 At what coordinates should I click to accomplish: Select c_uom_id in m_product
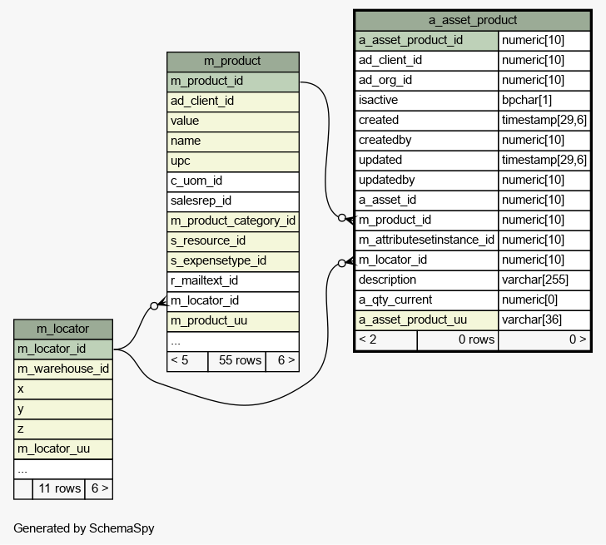(233, 181)
